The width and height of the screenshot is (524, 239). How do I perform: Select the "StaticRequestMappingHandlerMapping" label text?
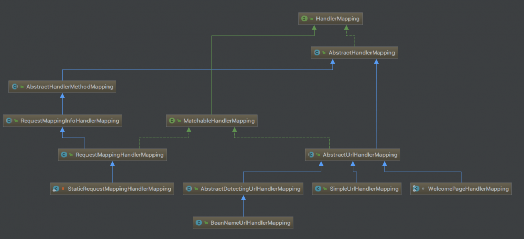click(119, 189)
